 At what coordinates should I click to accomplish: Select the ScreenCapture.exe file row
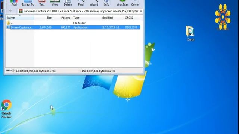73,27
